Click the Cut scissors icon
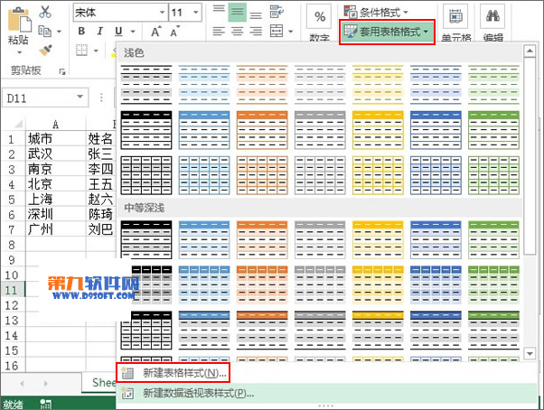544x410 pixels. coord(45,12)
